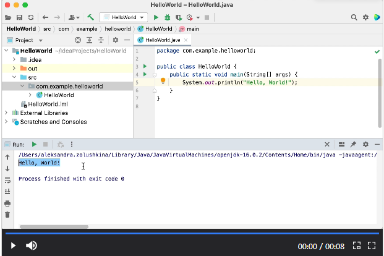Click the main method breadcrumb
This screenshot has width=384, height=256.
189,29
